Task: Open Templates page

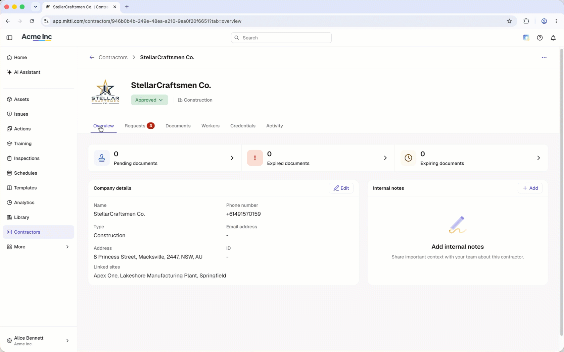Action: [38, 188]
